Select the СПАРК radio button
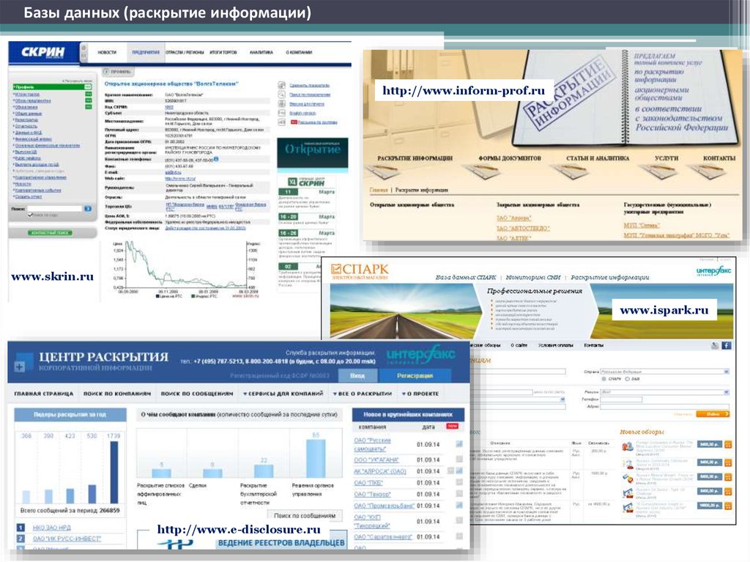 pyautogui.click(x=604, y=379)
